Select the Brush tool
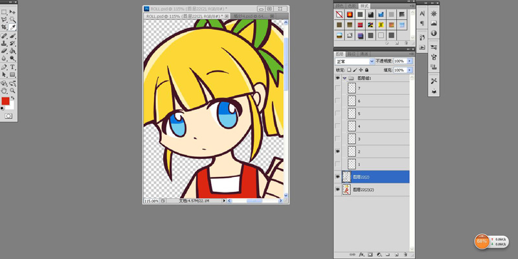The height and width of the screenshot is (259, 518). (12, 36)
